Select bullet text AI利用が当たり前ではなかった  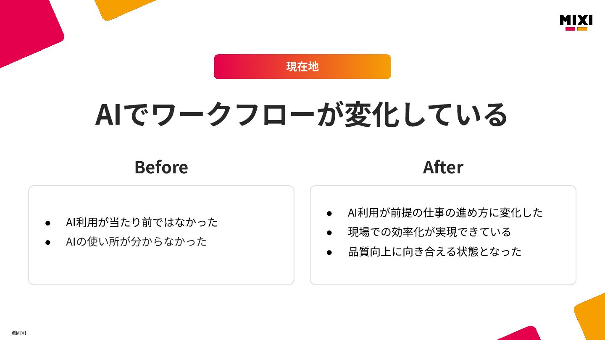click(142, 222)
